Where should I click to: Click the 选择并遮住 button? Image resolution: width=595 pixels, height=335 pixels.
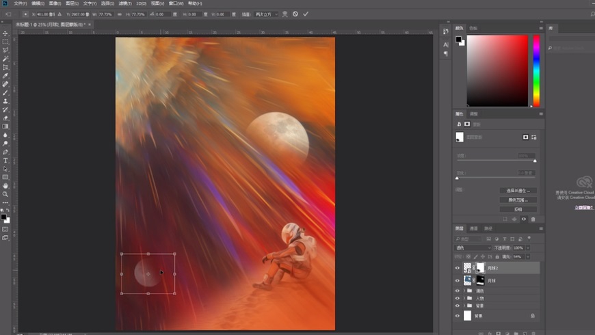click(x=518, y=191)
